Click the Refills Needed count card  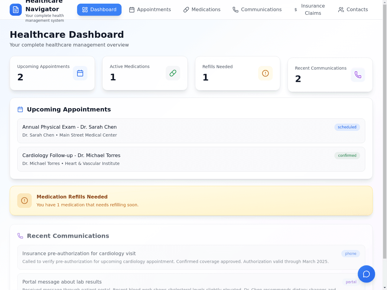pos(238,73)
